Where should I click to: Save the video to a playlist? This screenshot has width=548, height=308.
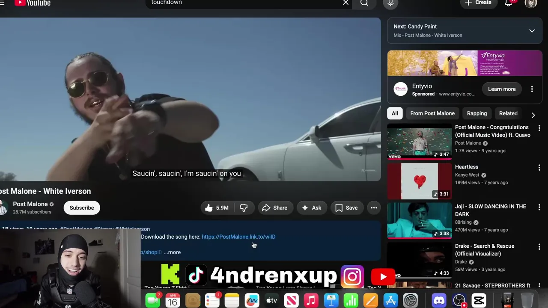point(347,208)
